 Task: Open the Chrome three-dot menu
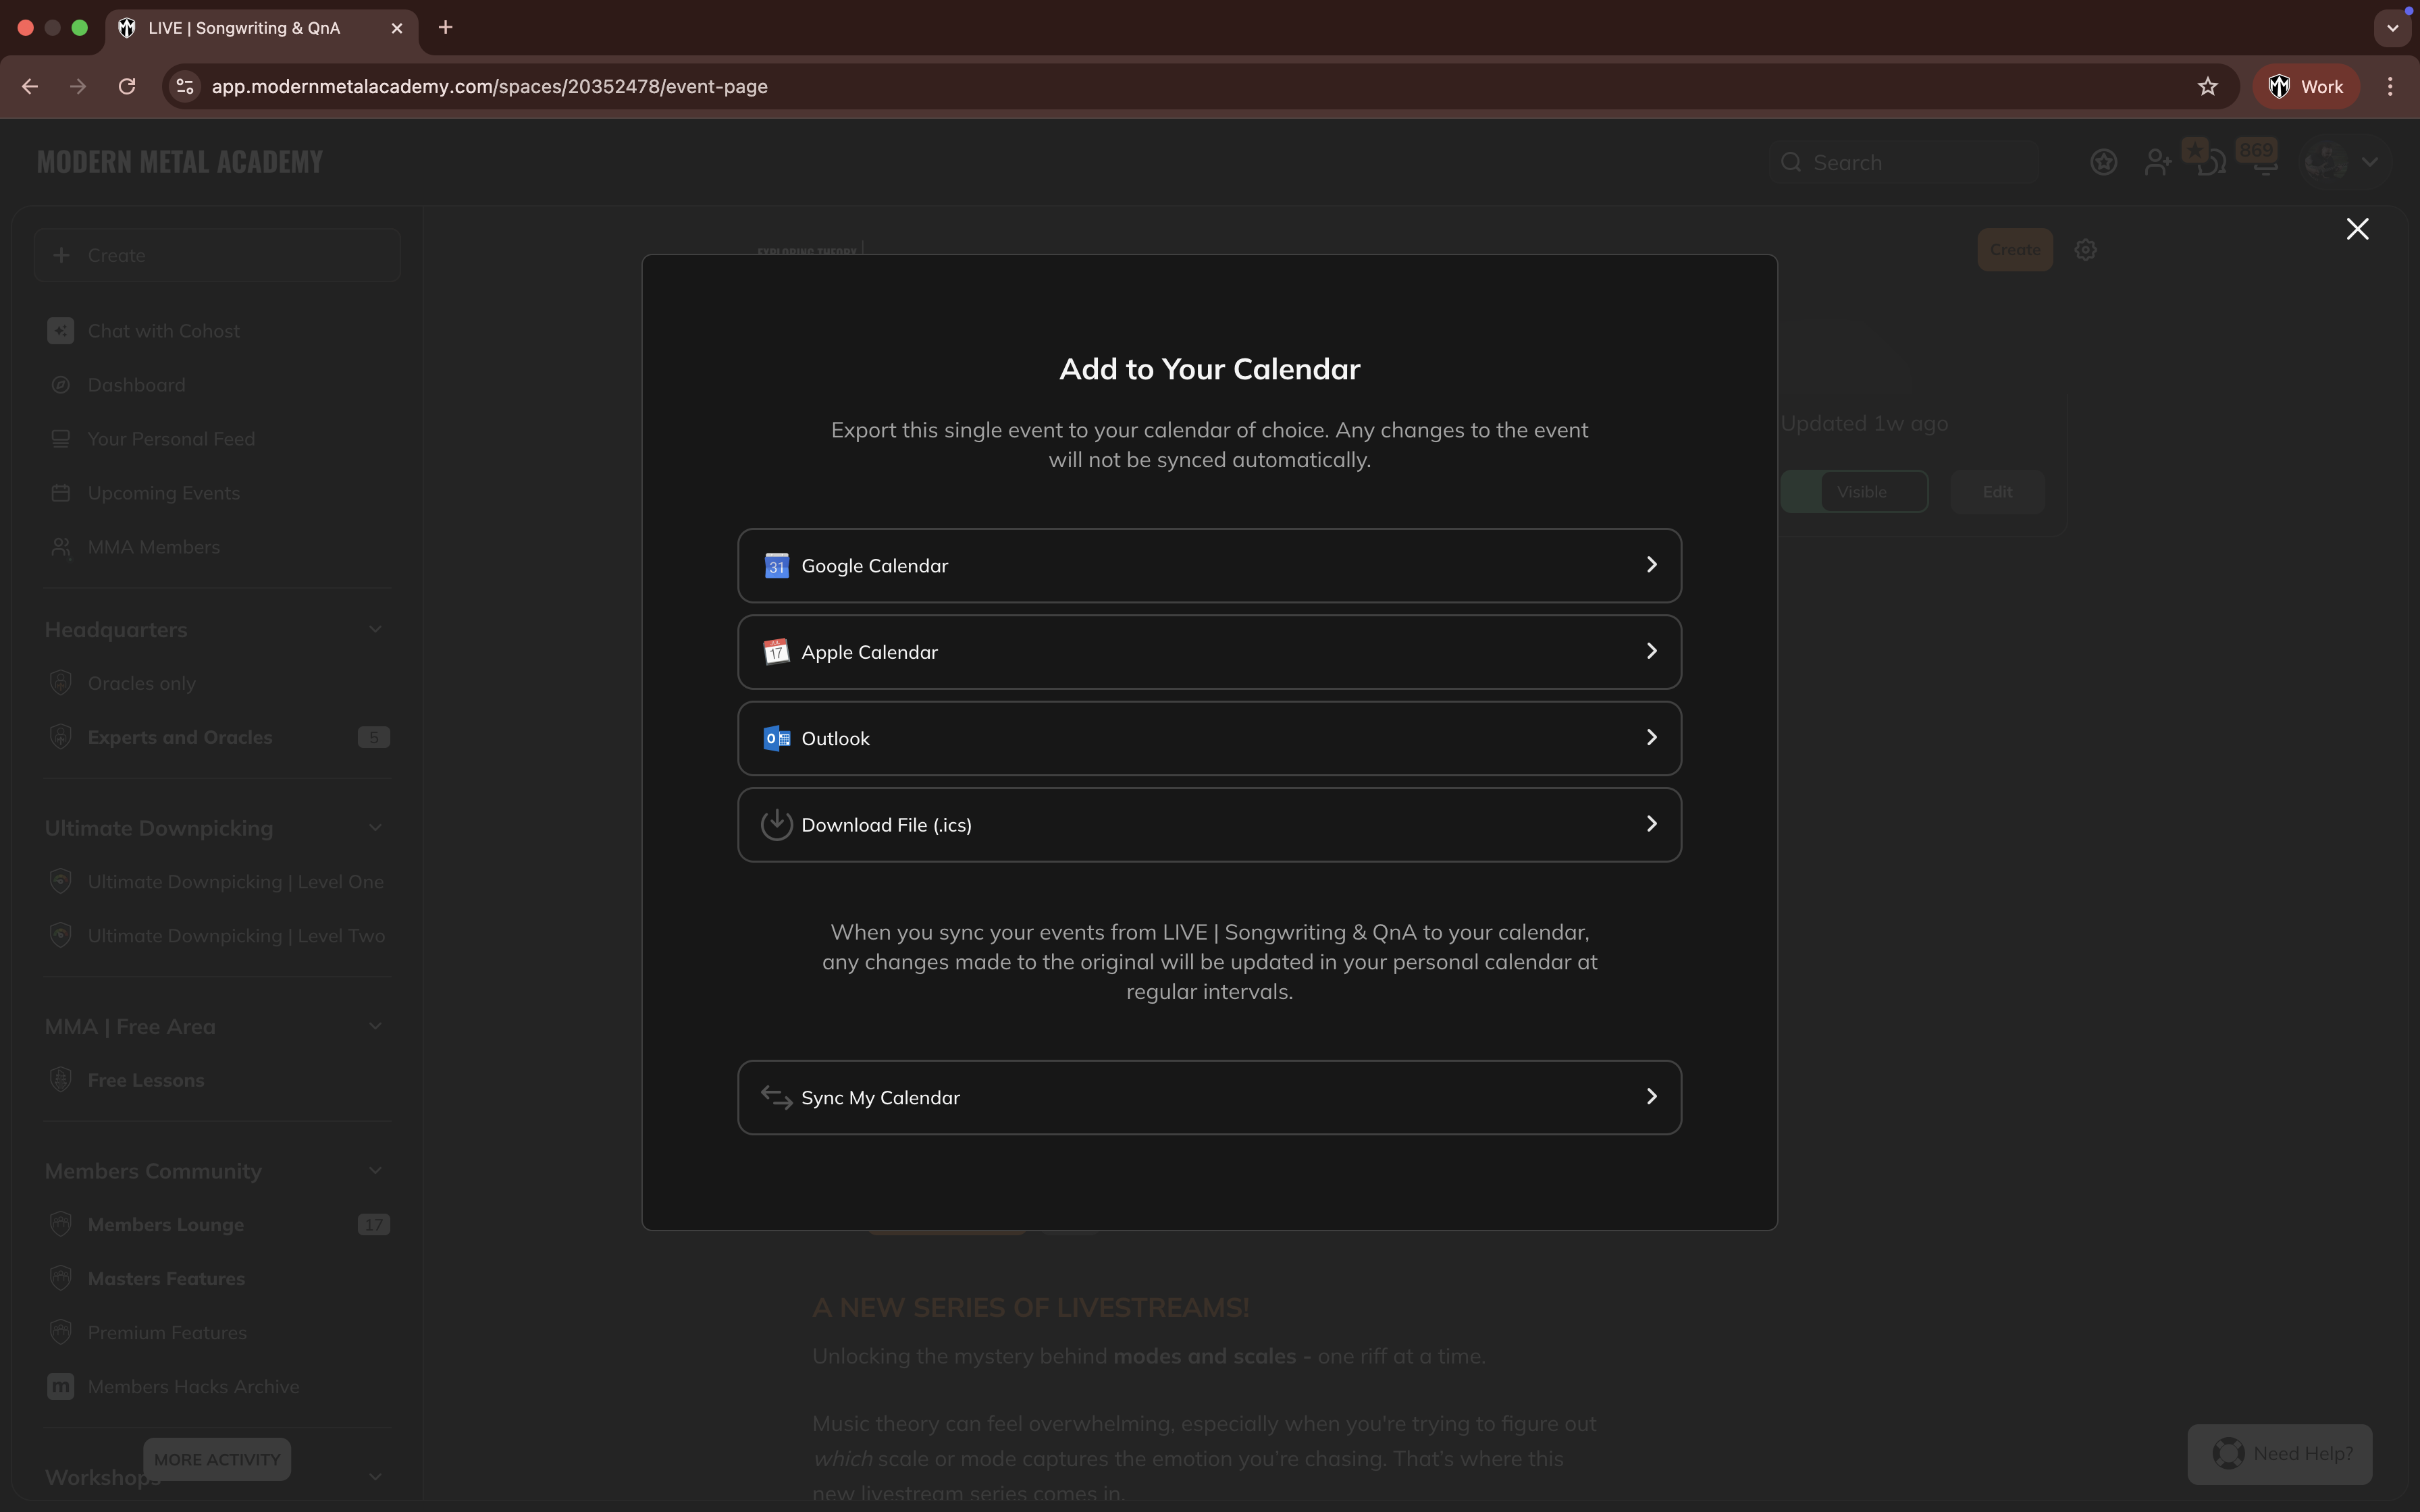(x=2390, y=86)
